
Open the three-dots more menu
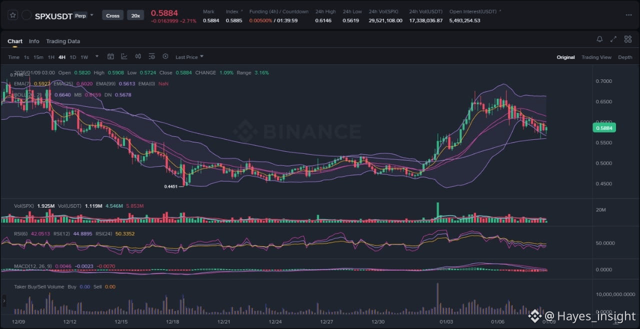pos(628,15)
